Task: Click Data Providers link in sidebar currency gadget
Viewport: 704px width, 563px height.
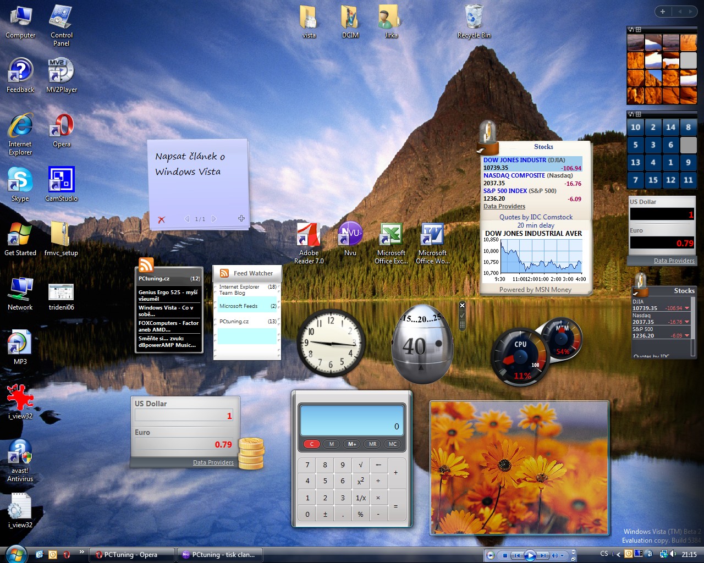Action: 674,261
